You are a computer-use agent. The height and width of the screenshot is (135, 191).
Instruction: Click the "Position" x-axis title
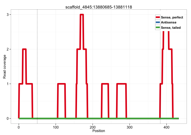click(x=98, y=131)
